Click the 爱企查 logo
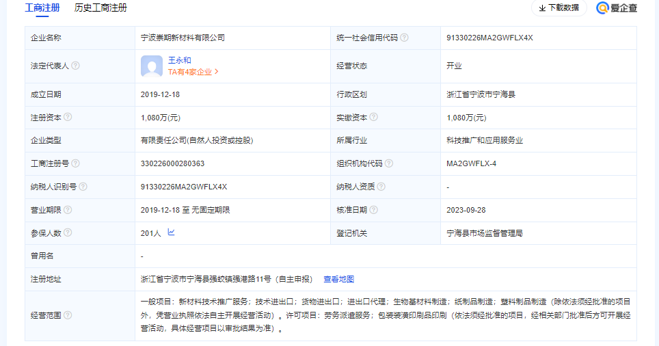Screen dimensions: 659x346 coord(617,8)
